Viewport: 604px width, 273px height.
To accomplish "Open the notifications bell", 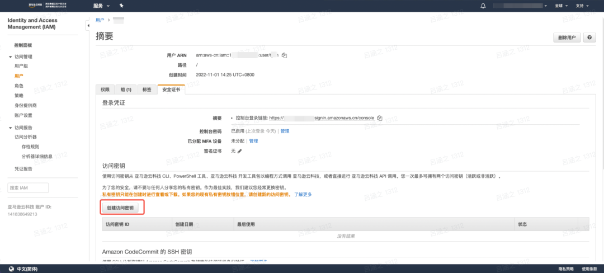I will pyautogui.click(x=483, y=6).
